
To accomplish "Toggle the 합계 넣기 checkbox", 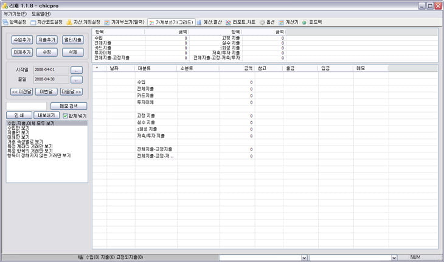I will point(66,115).
